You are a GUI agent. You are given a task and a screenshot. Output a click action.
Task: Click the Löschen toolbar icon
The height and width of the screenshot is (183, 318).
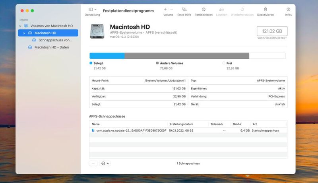(x=221, y=9)
